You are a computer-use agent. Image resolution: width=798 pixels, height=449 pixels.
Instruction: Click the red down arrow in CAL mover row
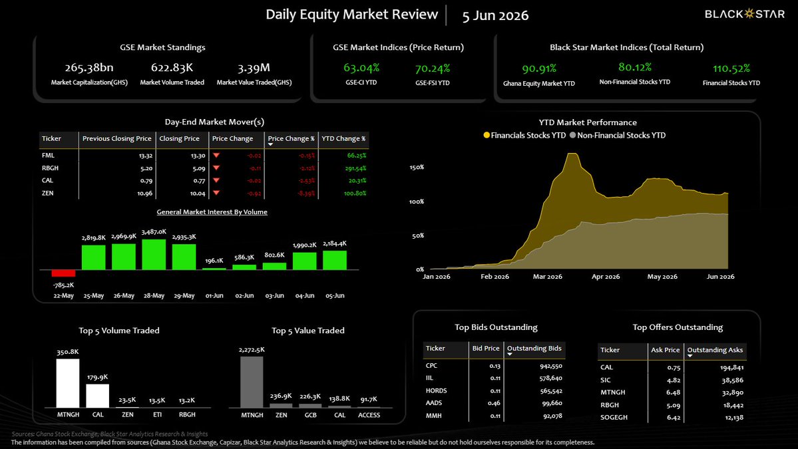tap(216, 180)
